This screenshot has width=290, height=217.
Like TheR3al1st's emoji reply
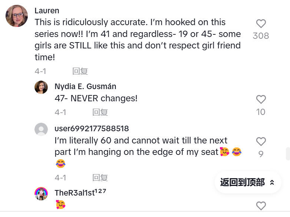click(x=261, y=206)
